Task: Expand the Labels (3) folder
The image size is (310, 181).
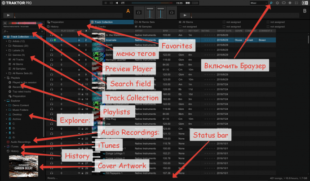Action: tap(7, 50)
